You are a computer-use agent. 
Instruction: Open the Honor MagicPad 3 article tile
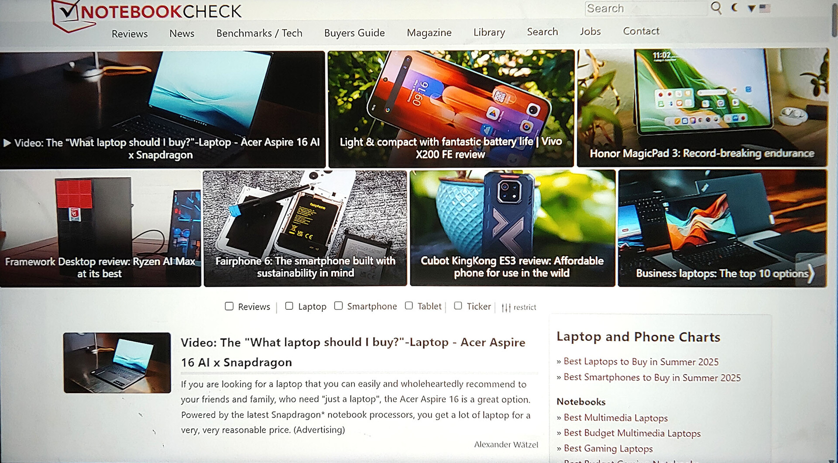702,108
